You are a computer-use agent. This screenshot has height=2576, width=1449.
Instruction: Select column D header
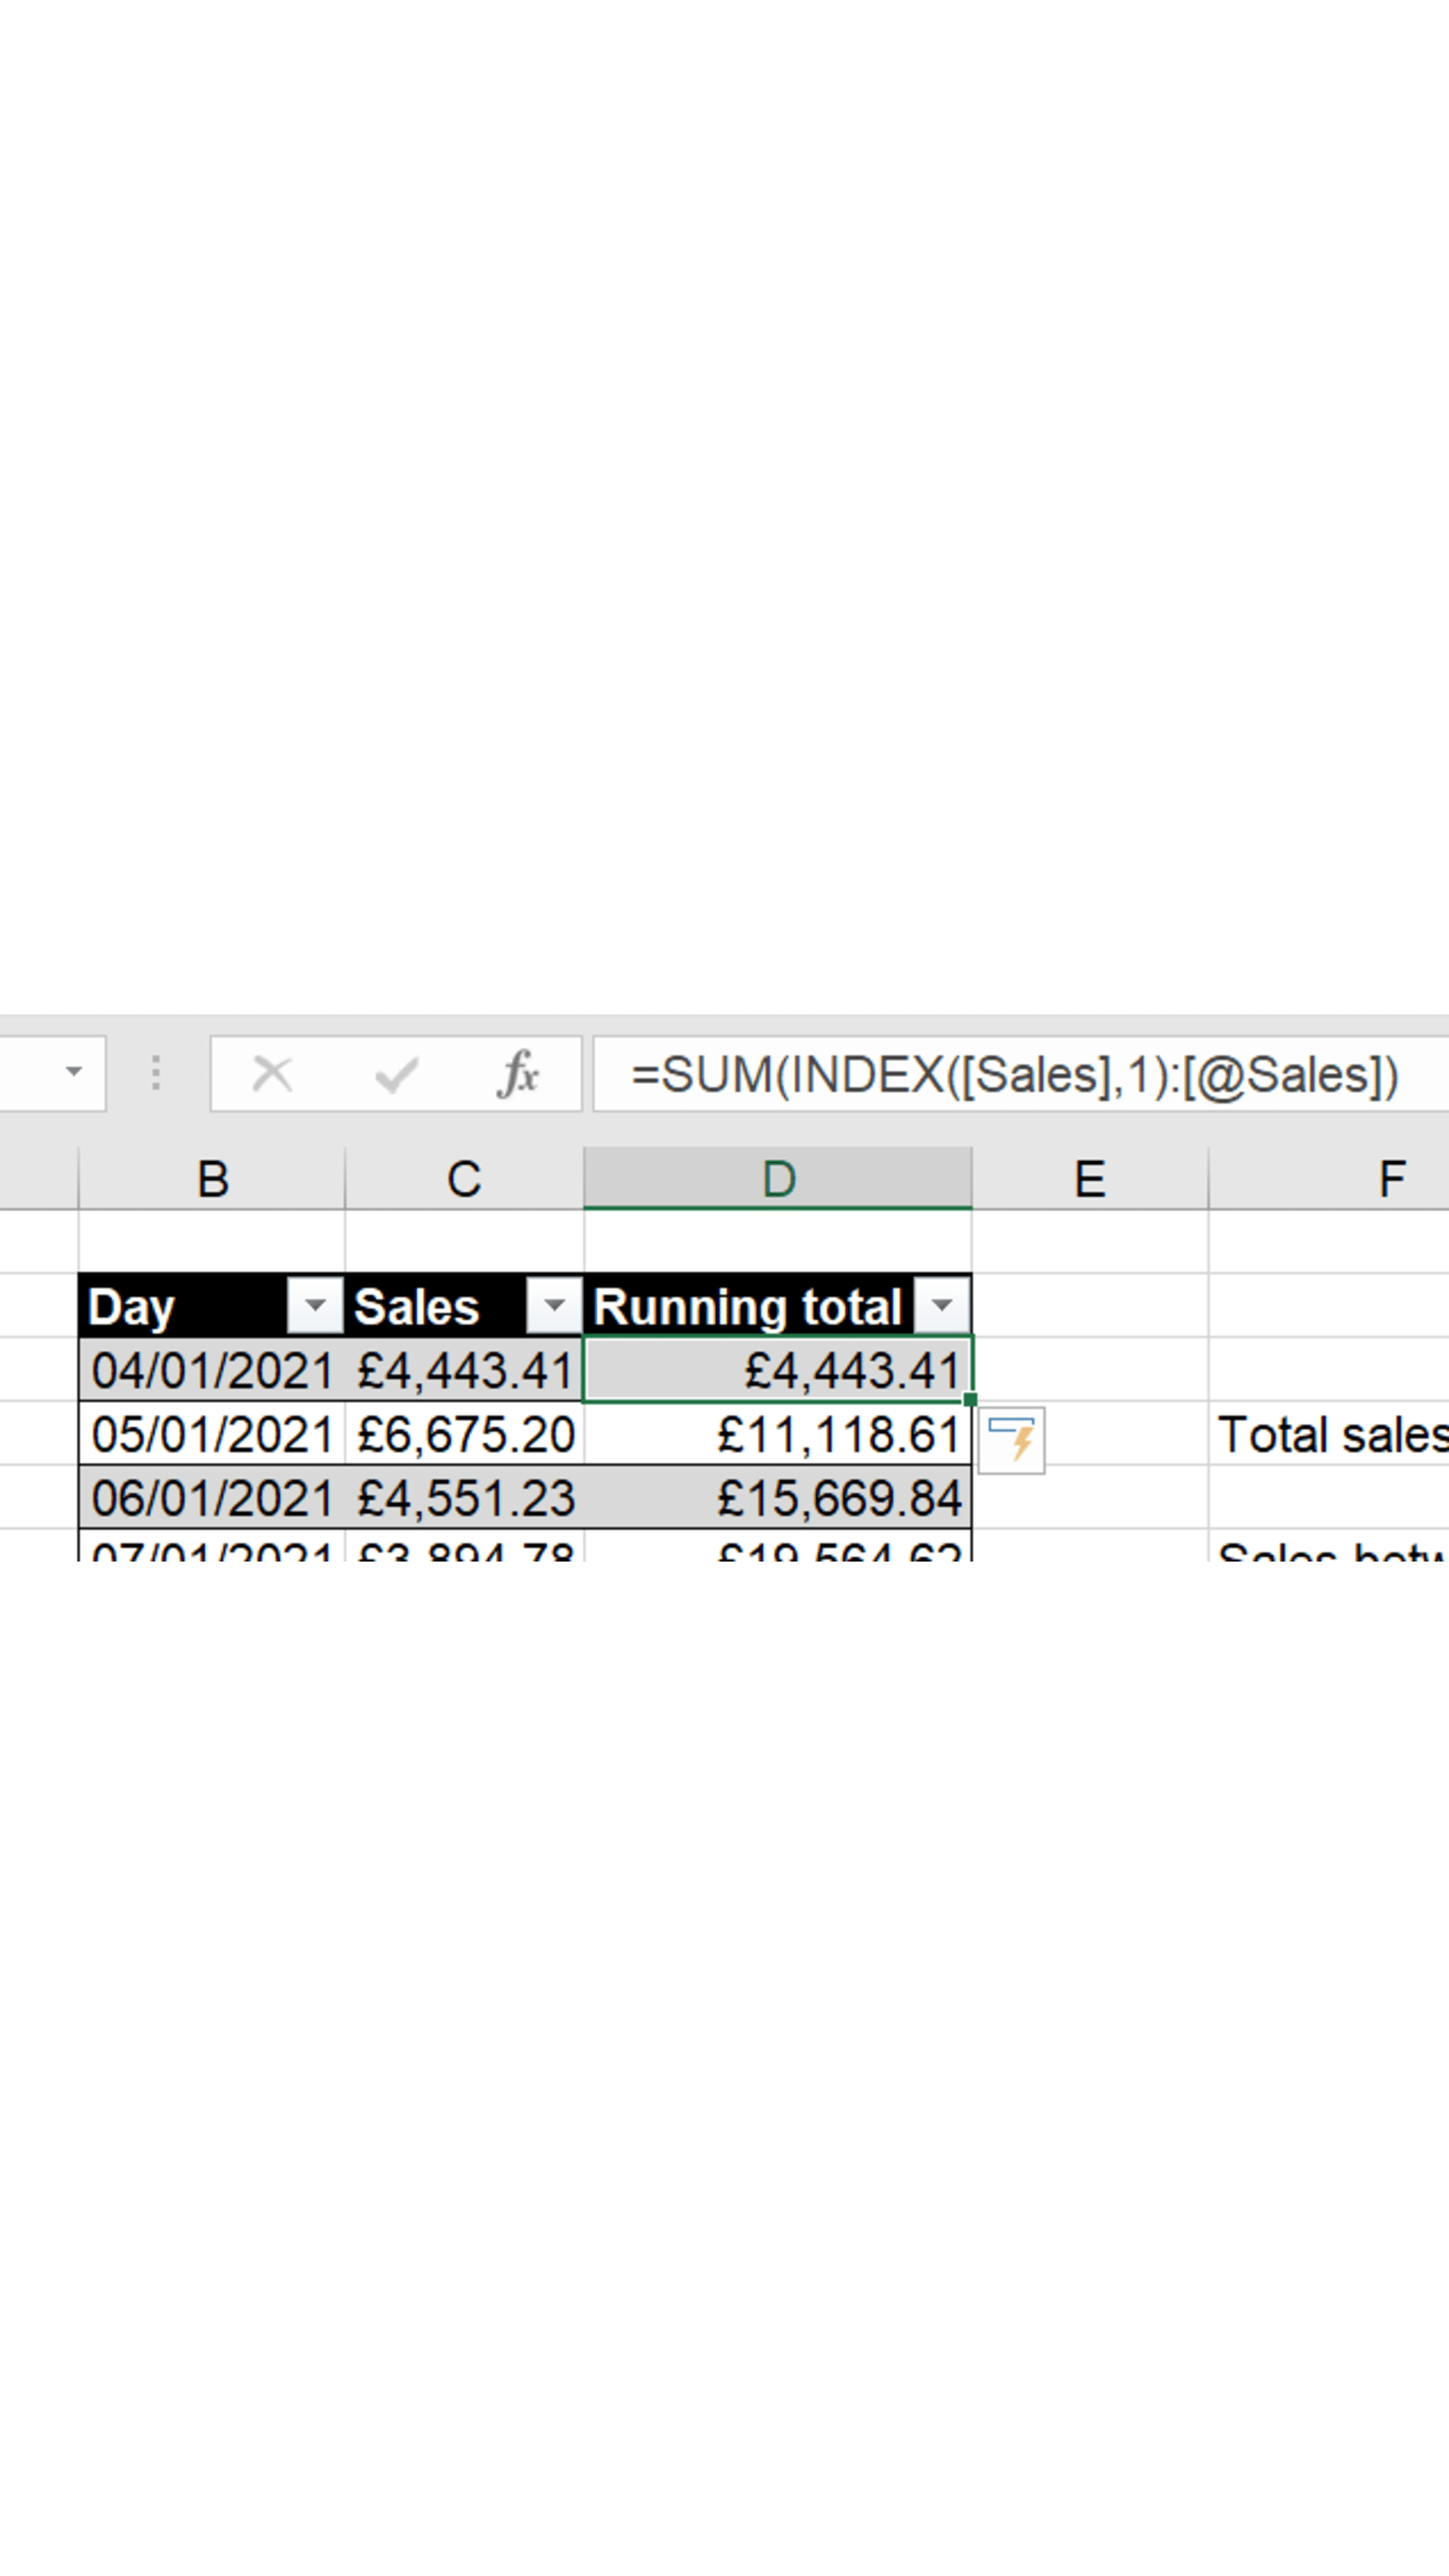coord(778,1180)
